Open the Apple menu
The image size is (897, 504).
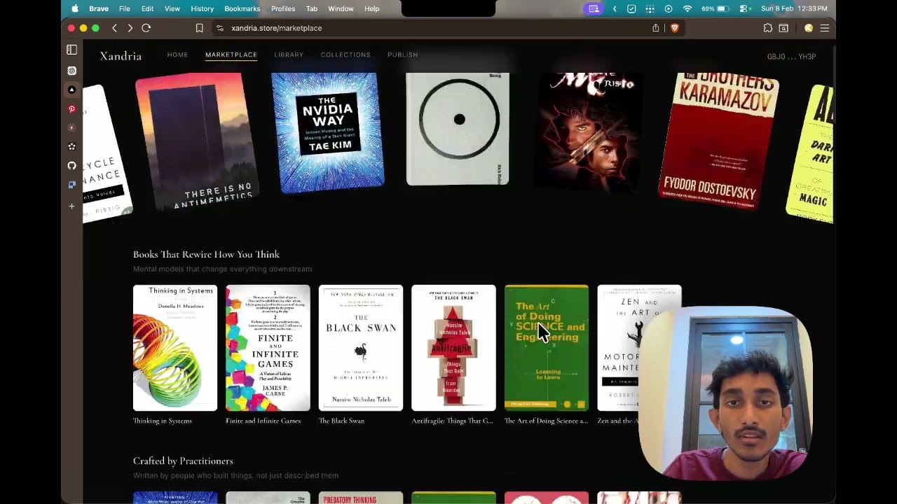(75, 9)
